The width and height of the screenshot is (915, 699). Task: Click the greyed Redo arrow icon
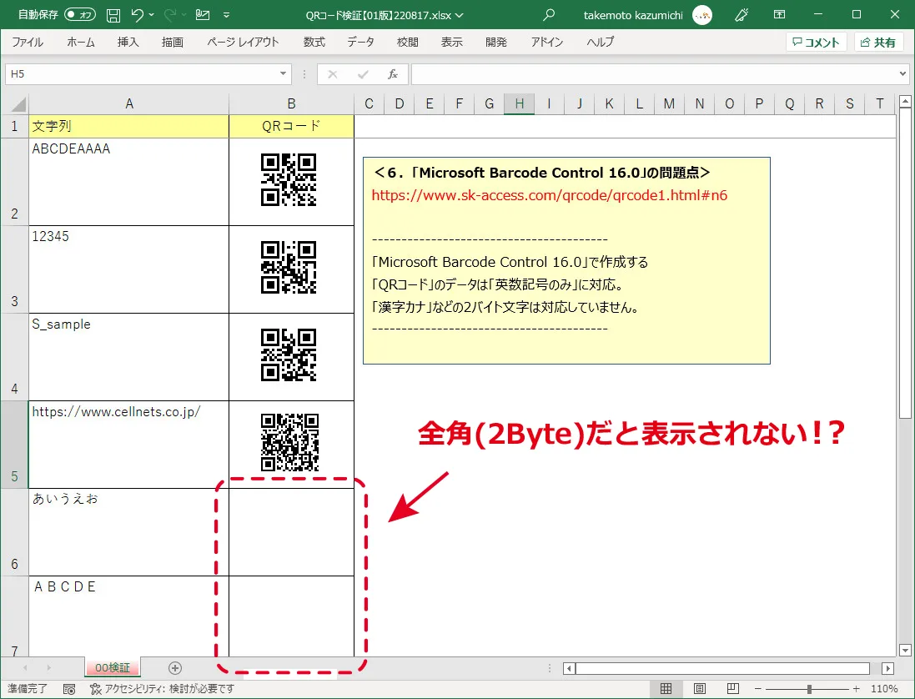coord(170,15)
